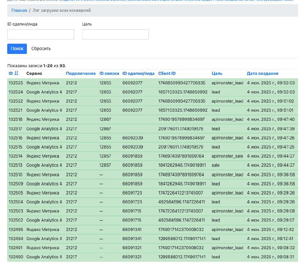Click the Сервис column header text
This screenshot has width=303, height=264.
(x=34, y=73)
